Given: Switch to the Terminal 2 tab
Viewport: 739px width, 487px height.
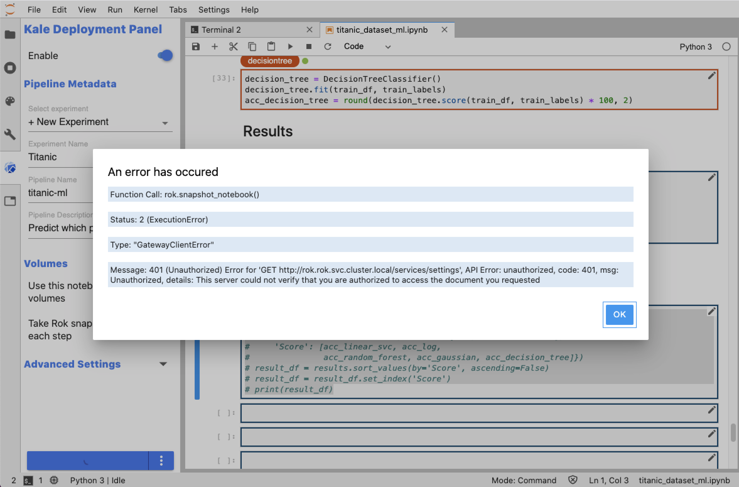Looking at the screenshot, I should (252, 30).
